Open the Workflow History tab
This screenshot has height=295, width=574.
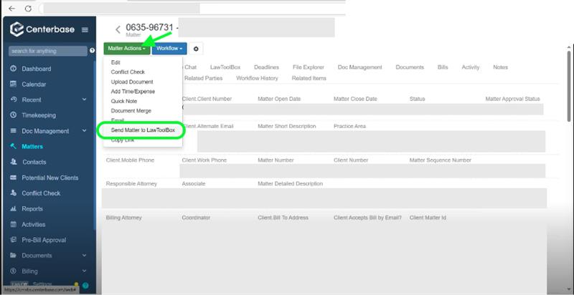[257, 78]
